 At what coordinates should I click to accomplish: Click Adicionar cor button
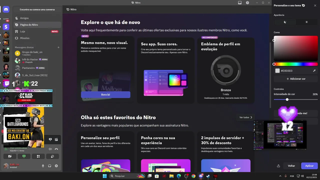(296, 79)
